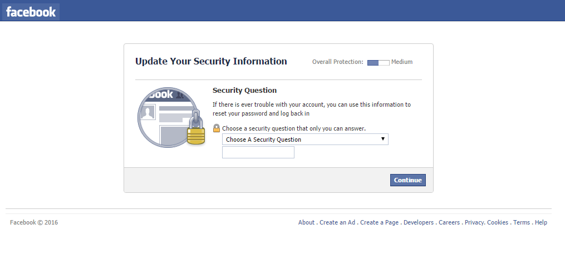Open the Create an Ad link

337,222
